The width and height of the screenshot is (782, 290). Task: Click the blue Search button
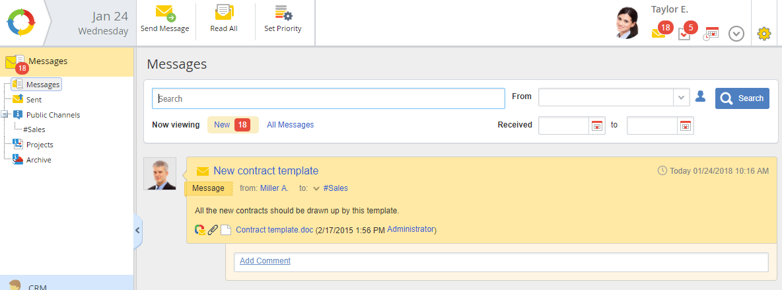pyautogui.click(x=742, y=98)
